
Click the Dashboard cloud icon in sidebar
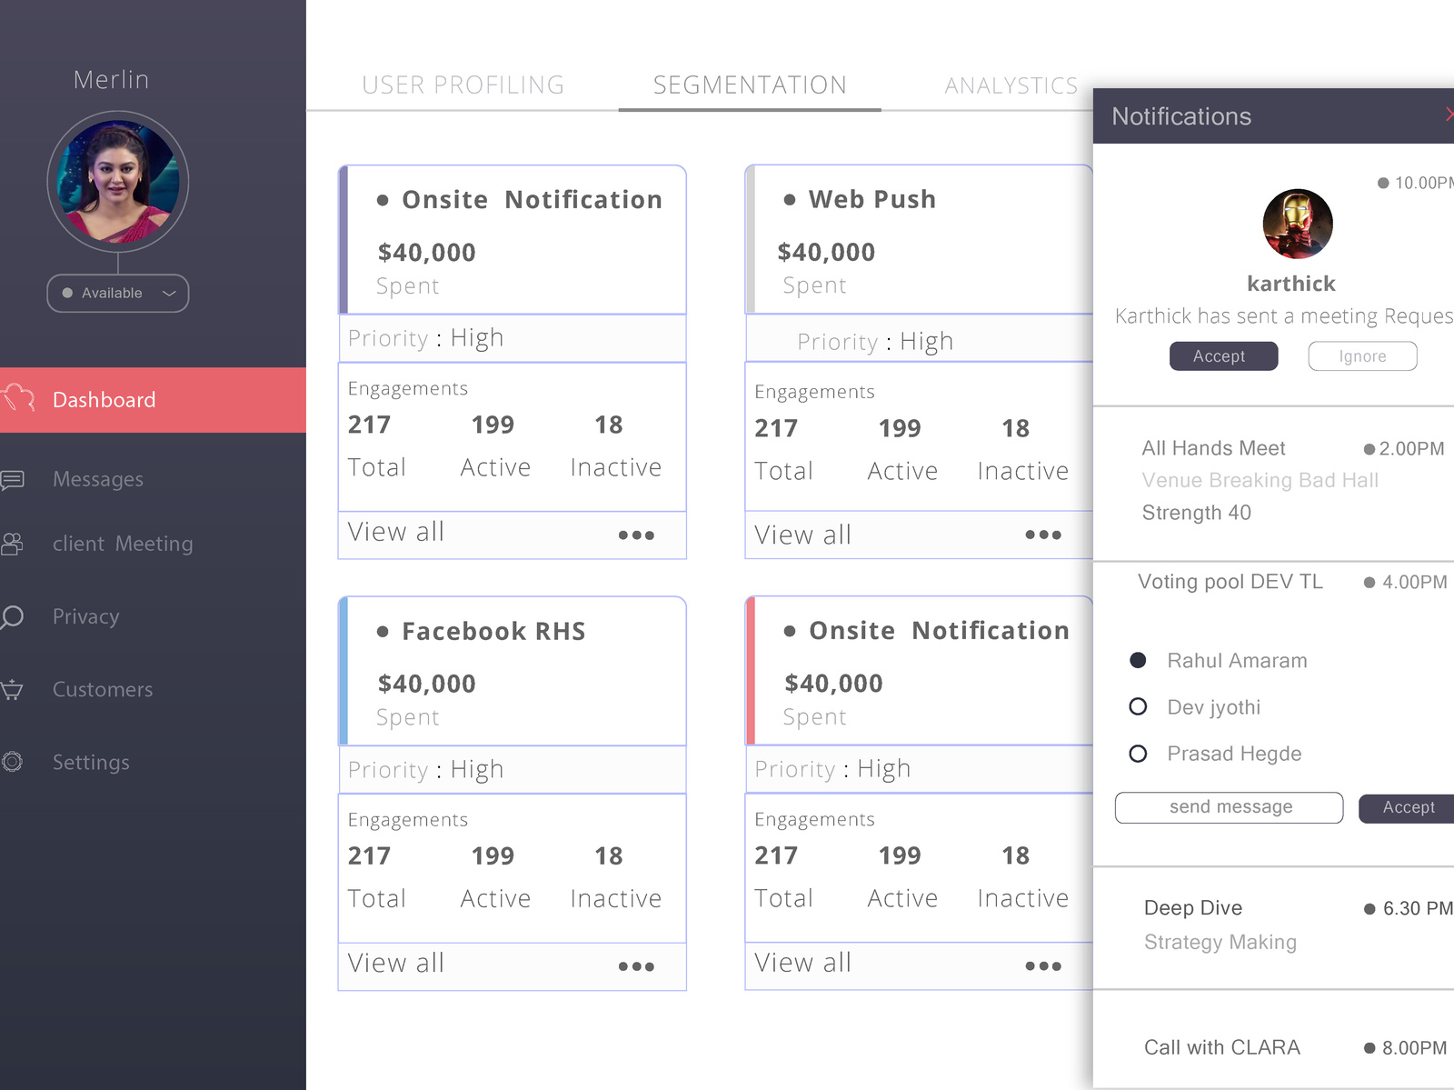pos(18,398)
